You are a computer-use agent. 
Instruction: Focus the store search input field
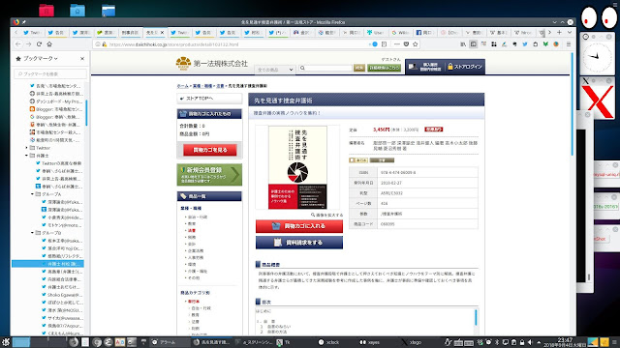(x=325, y=68)
